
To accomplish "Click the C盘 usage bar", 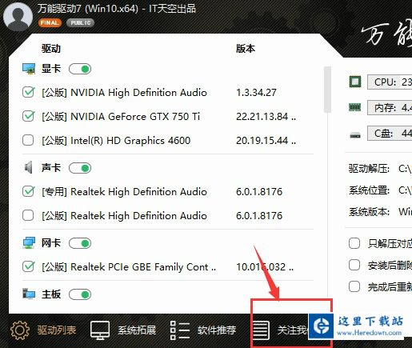I will [390, 133].
